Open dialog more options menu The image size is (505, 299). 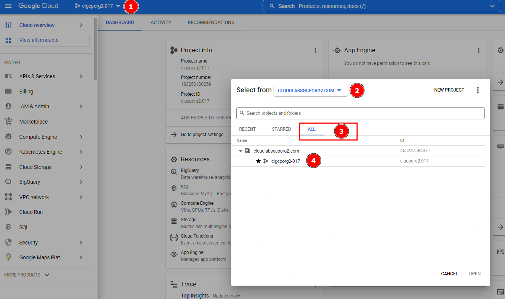(x=478, y=90)
